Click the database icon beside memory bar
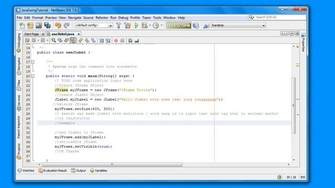The height and width of the screenshot is (188, 335). click(196, 26)
